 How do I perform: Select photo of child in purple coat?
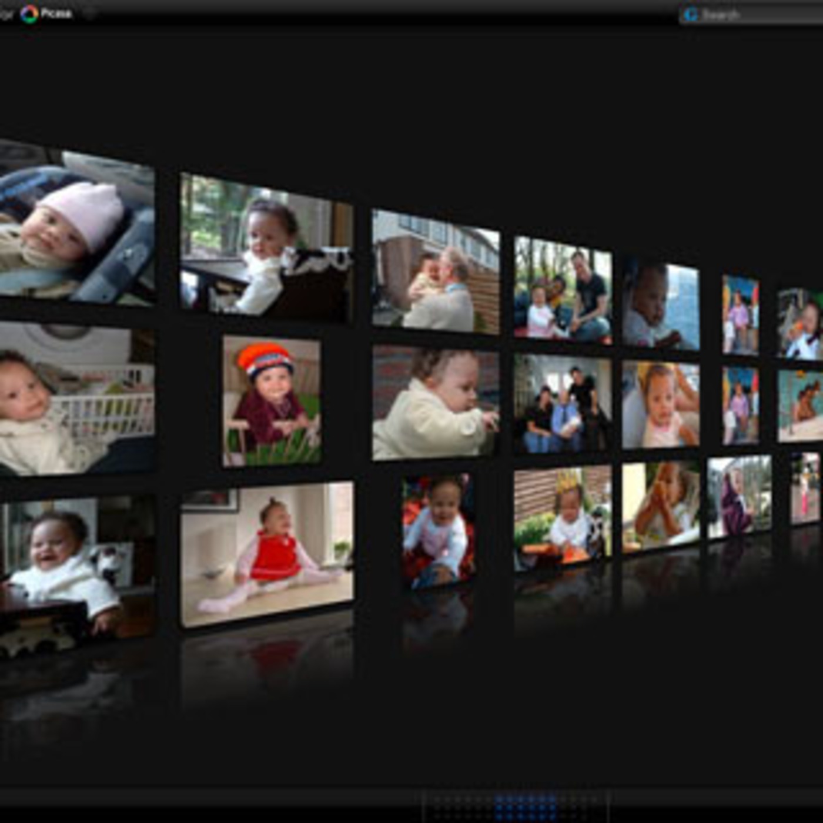739,497
